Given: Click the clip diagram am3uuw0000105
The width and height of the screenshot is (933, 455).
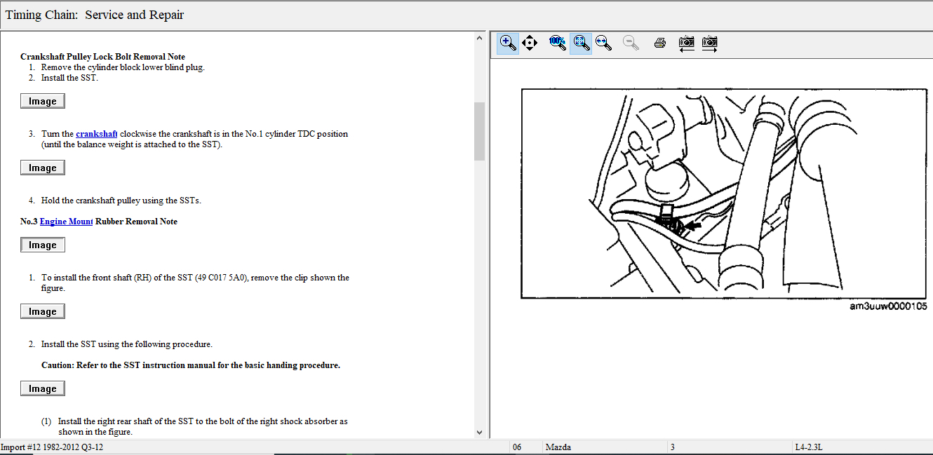Looking at the screenshot, I should click(x=723, y=193).
